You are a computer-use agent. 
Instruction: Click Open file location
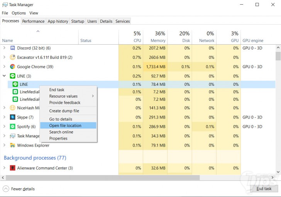68,125
